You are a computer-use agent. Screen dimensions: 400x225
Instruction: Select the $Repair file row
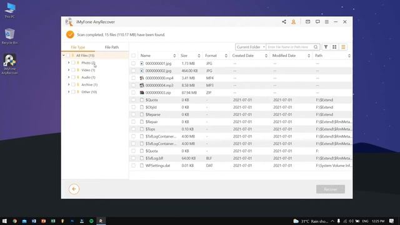pos(241,122)
